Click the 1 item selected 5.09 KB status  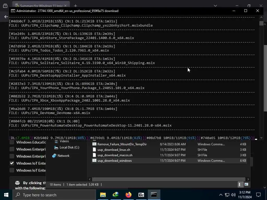pyautogui.click(x=82, y=185)
